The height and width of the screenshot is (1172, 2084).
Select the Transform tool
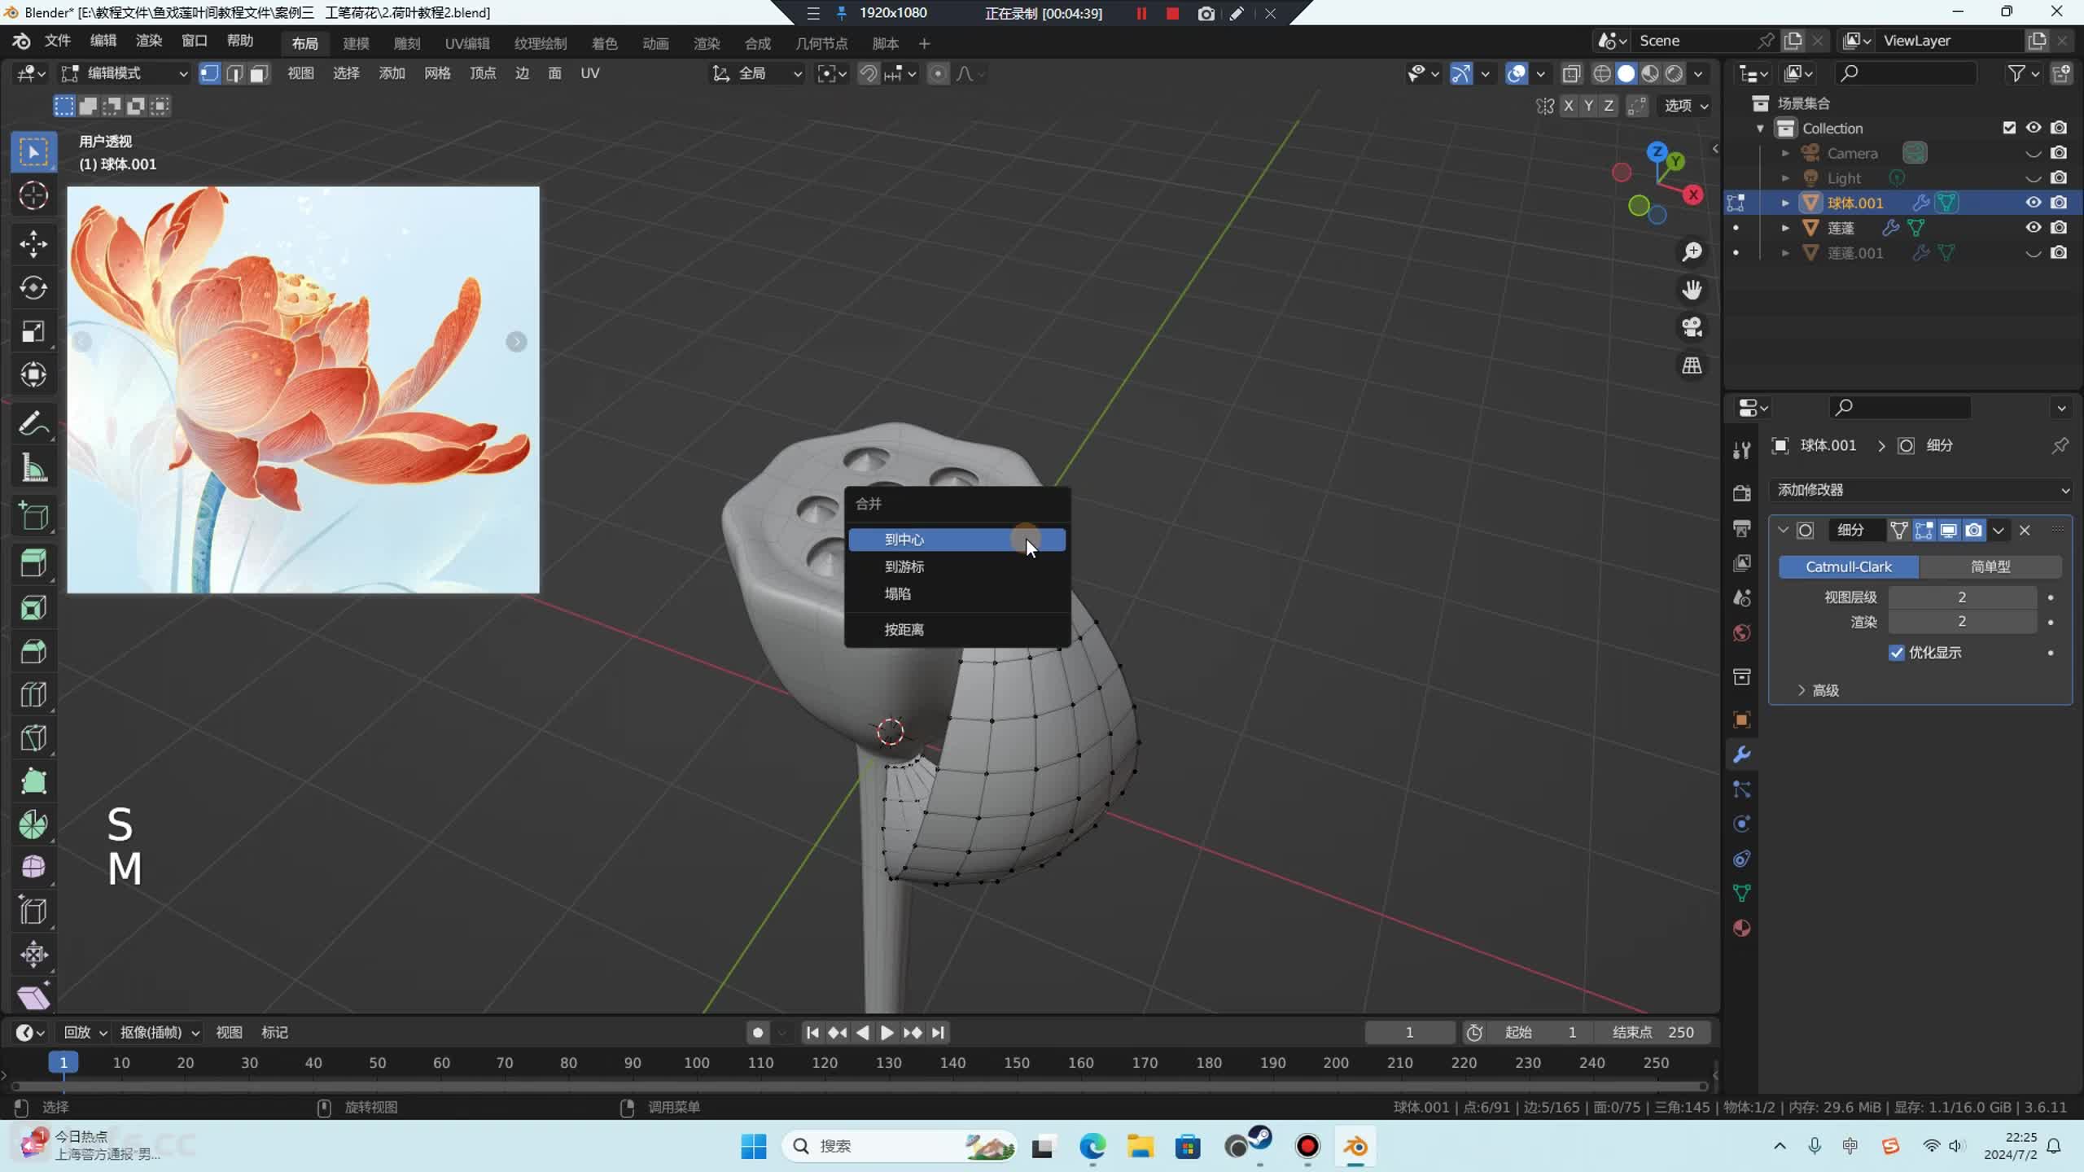[33, 374]
